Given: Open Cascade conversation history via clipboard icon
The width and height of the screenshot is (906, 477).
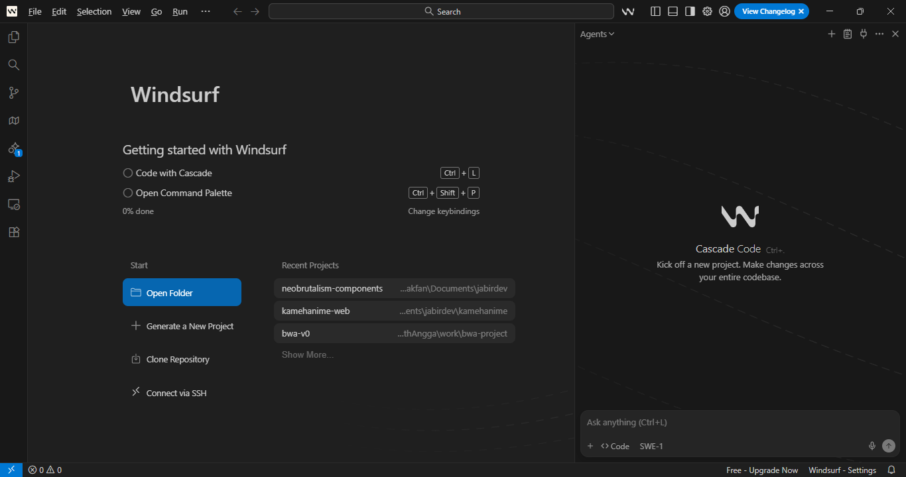Looking at the screenshot, I should 847,34.
